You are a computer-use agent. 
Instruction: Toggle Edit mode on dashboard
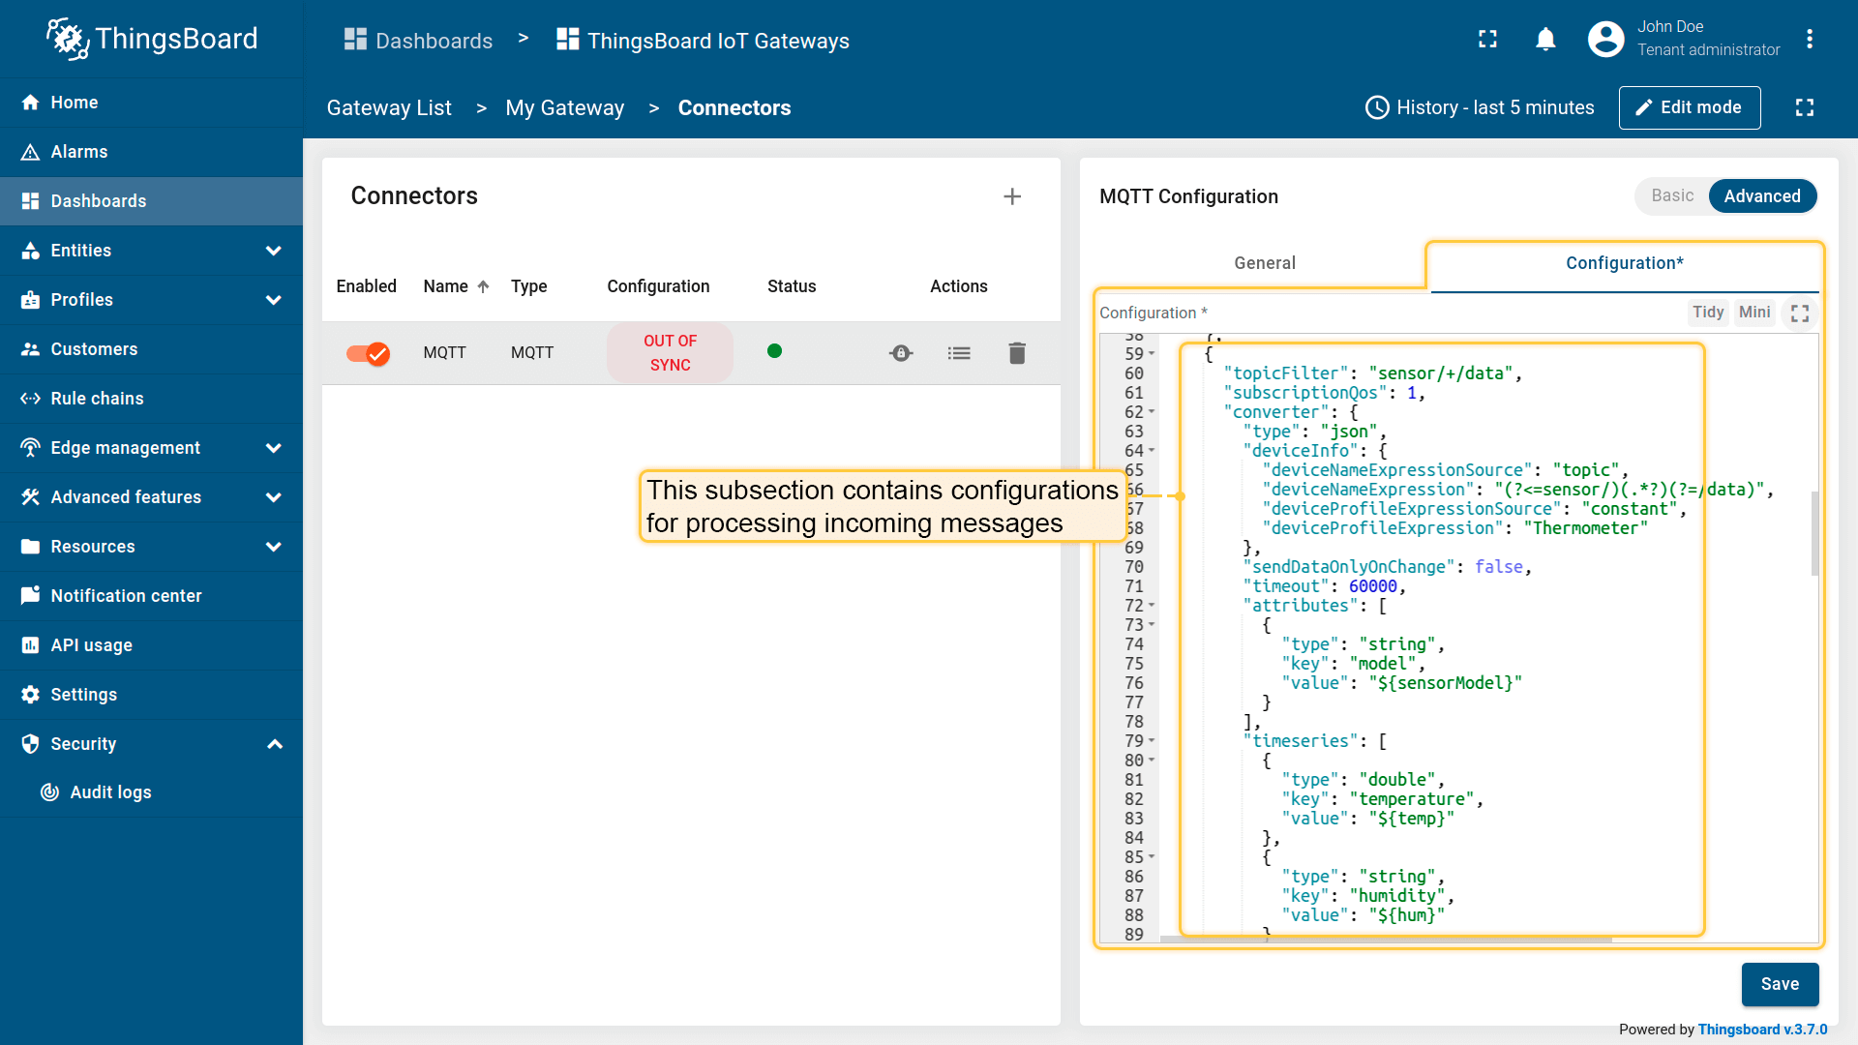click(x=1689, y=107)
